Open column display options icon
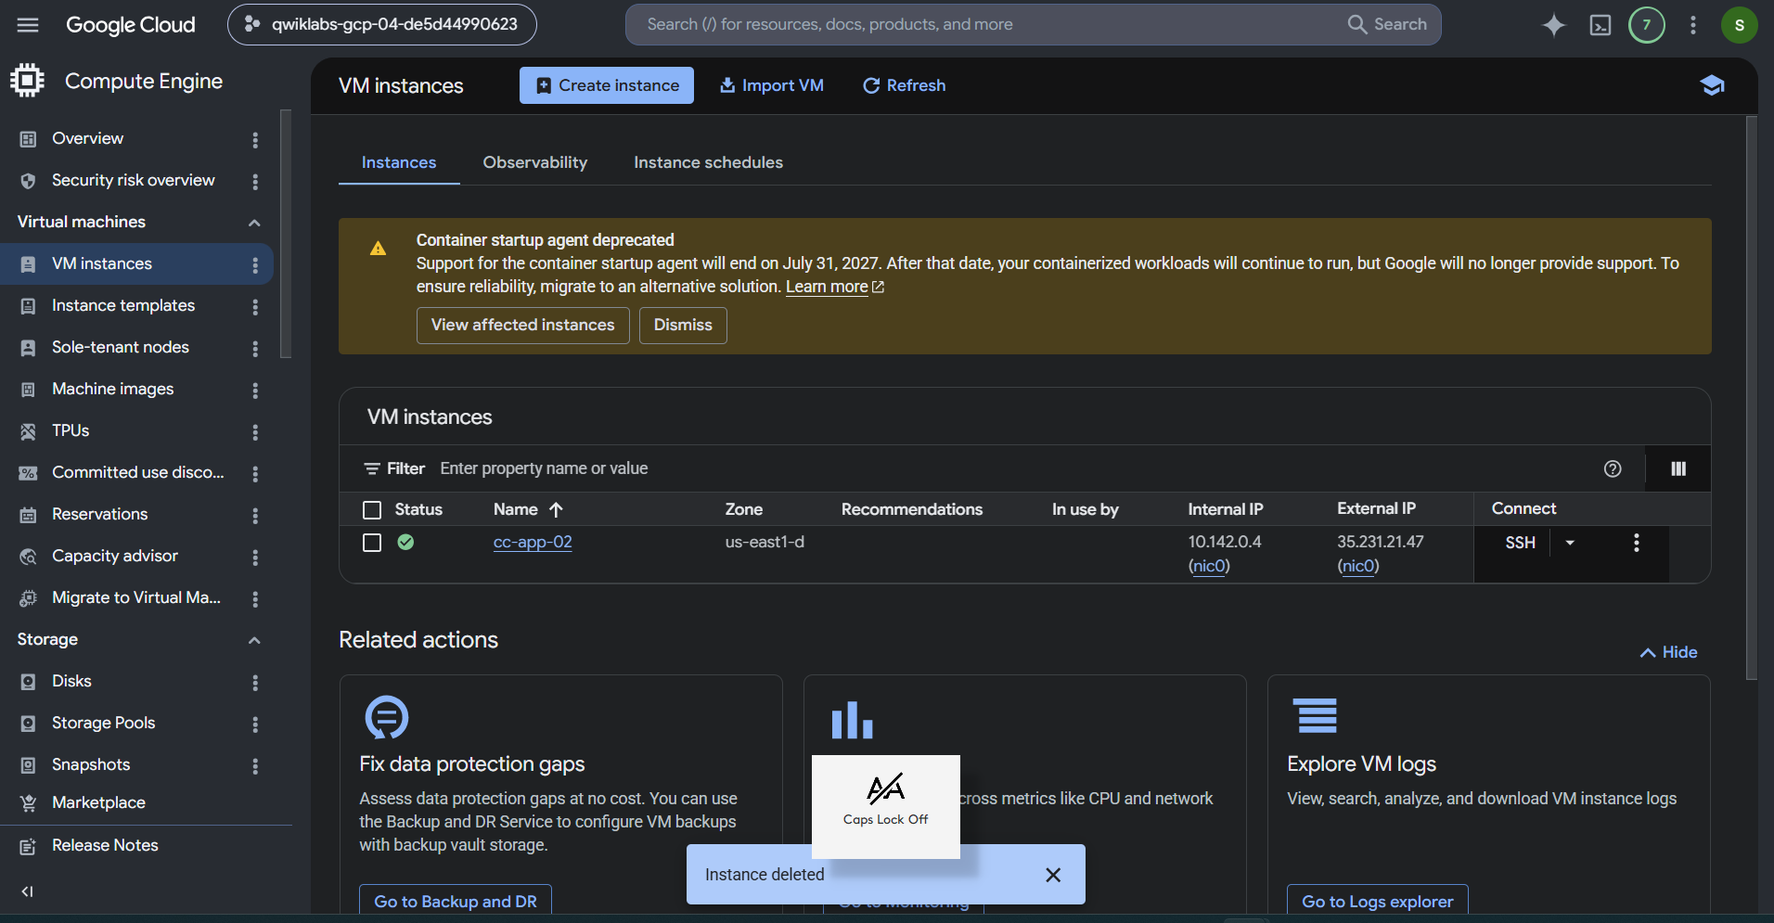1774x923 pixels. pyautogui.click(x=1678, y=468)
